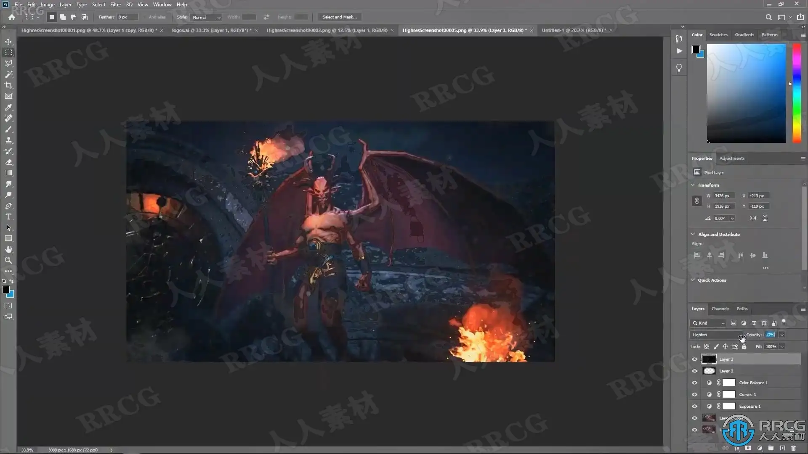Switch to the Adjustments tab
Screen dimensions: 808x454
pos(732,158)
